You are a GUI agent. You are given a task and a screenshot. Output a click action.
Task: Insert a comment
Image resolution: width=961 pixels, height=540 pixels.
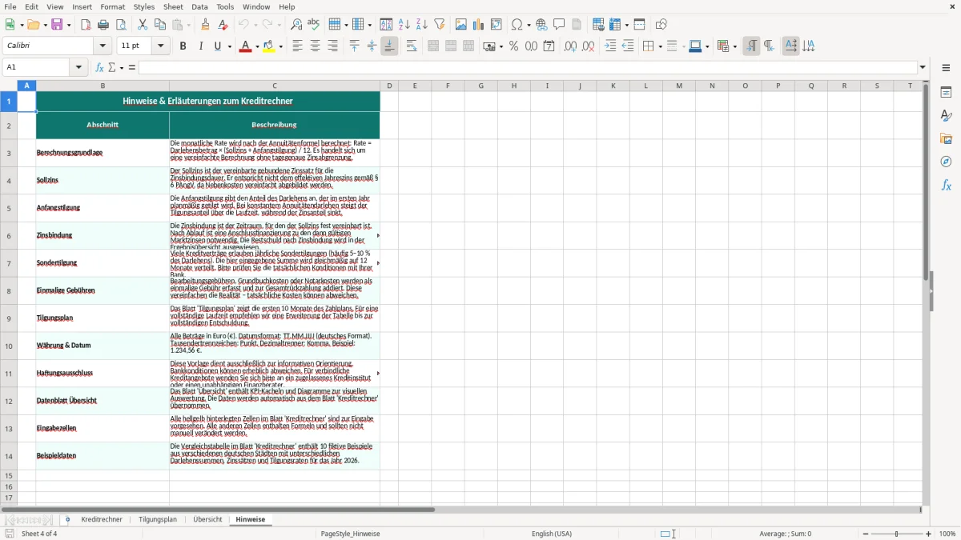click(559, 25)
